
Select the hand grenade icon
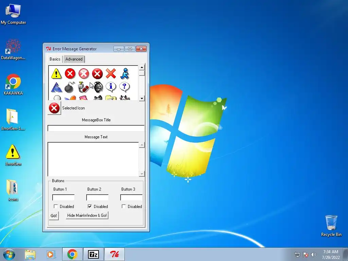click(98, 87)
